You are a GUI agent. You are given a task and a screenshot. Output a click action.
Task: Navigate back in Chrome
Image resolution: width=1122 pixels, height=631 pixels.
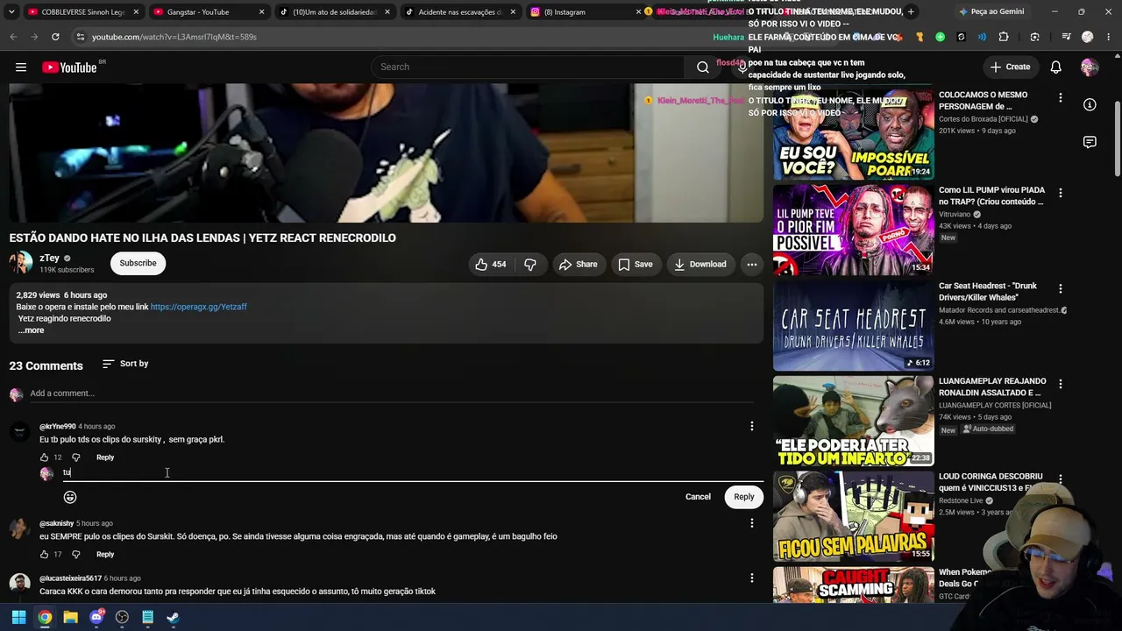12,37
